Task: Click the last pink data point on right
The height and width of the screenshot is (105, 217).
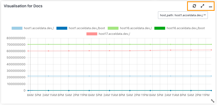Action: point(211,50)
